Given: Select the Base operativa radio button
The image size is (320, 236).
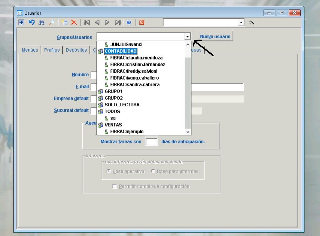Looking at the screenshot, I should click(109, 171).
